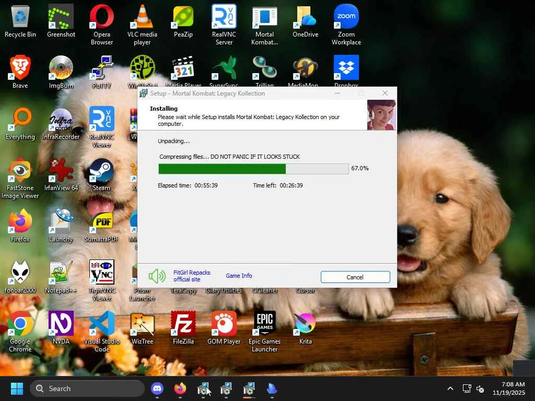This screenshot has width=535, height=401.
Task: Select the Steam desktop shortcut
Action: pyautogui.click(x=102, y=174)
